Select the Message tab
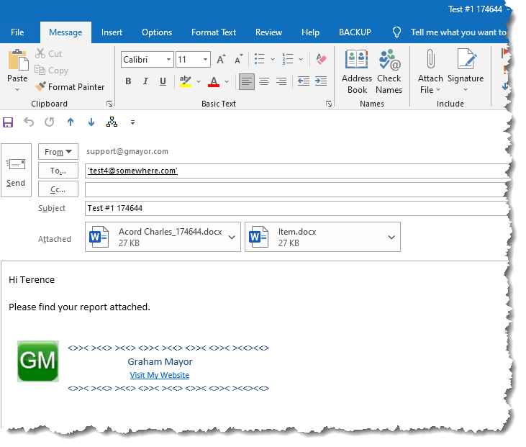The height and width of the screenshot is (447, 526). (x=65, y=32)
